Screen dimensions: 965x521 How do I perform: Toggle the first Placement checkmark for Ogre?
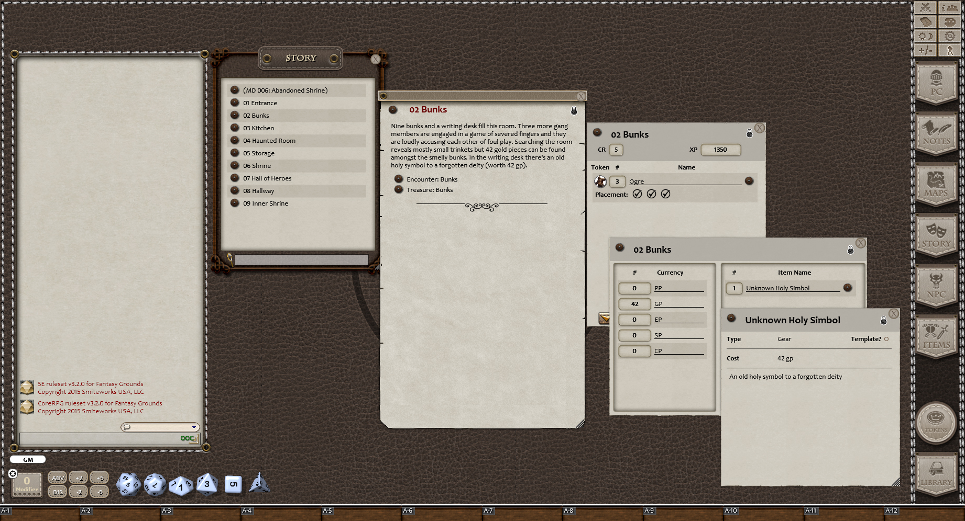tap(637, 194)
